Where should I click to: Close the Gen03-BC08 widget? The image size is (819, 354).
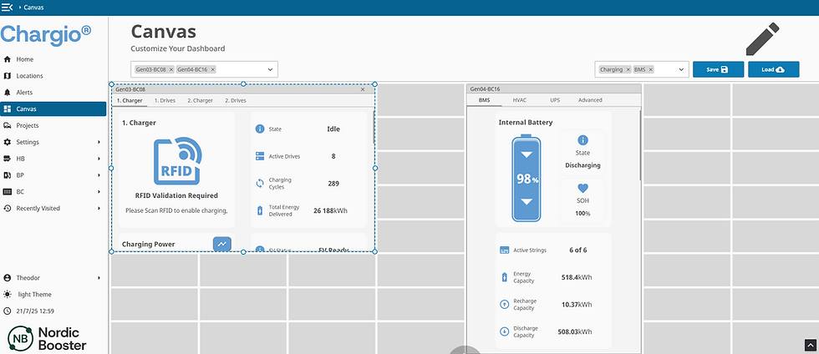tap(363, 89)
